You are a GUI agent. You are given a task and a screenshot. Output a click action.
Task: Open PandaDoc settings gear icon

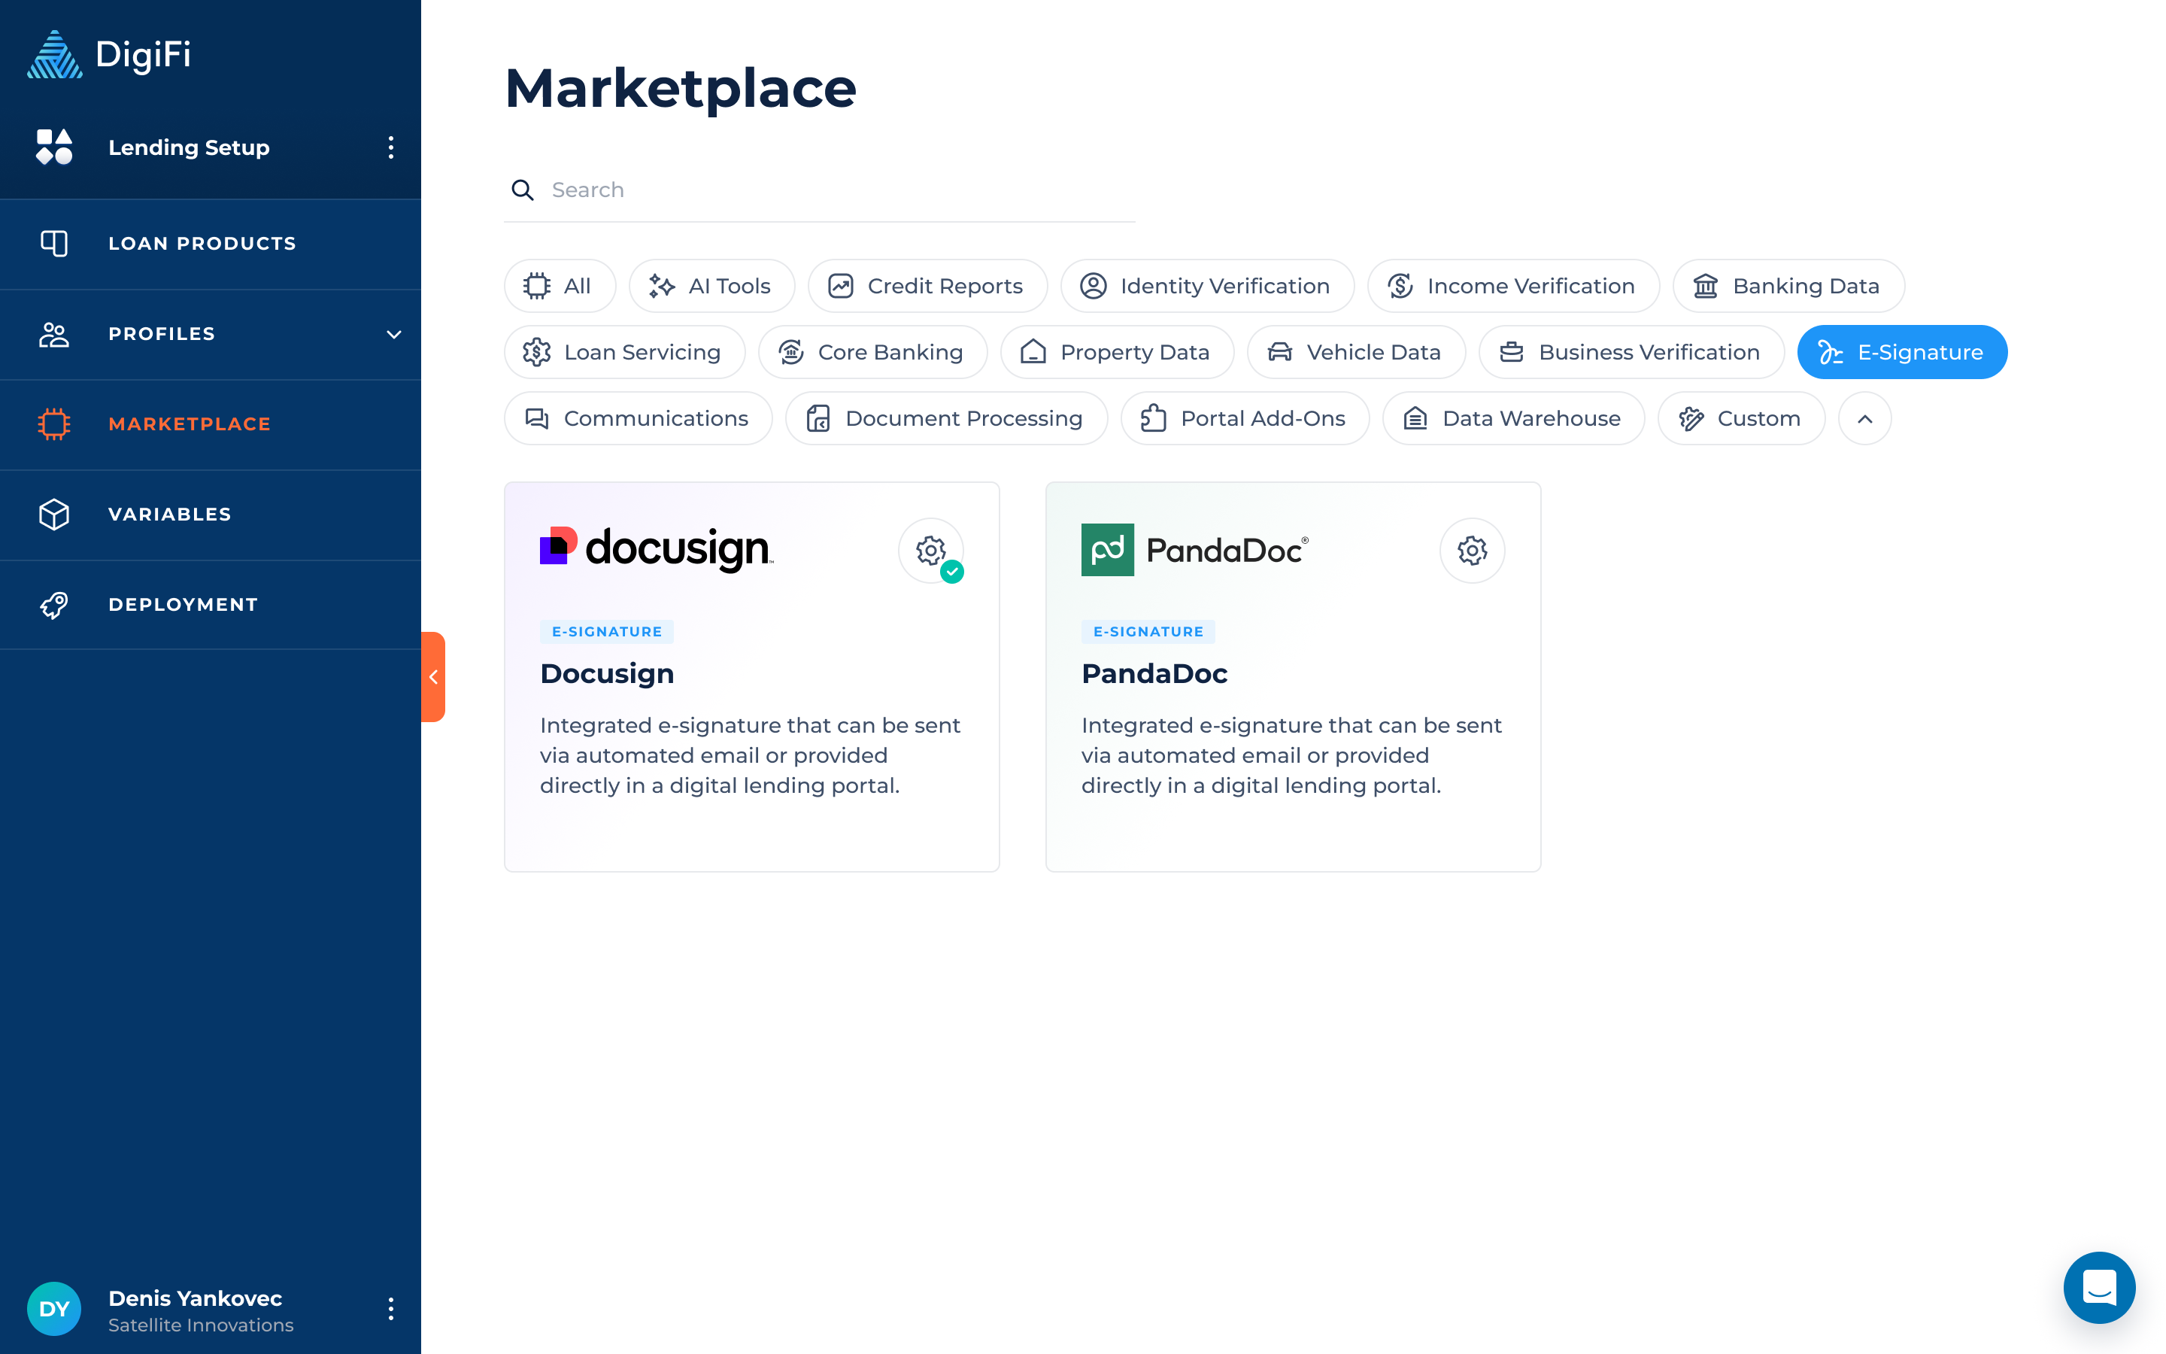click(x=1471, y=550)
